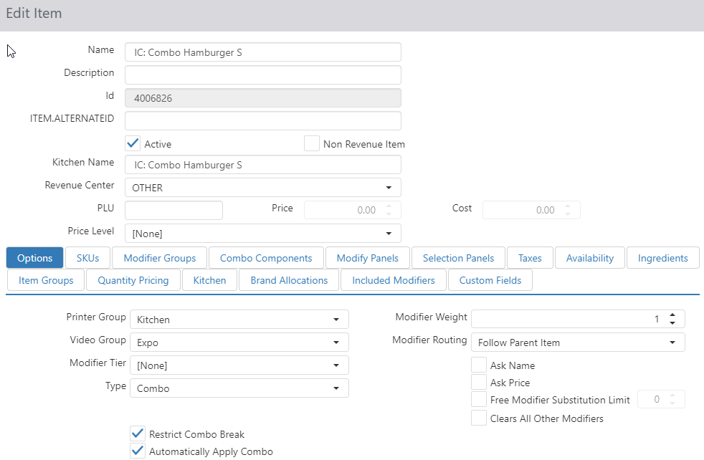Image resolution: width=704 pixels, height=460 pixels.
Task: Click the ITEM.ALTERNATEID input field
Action: pyautogui.click(x=263, y=120)
